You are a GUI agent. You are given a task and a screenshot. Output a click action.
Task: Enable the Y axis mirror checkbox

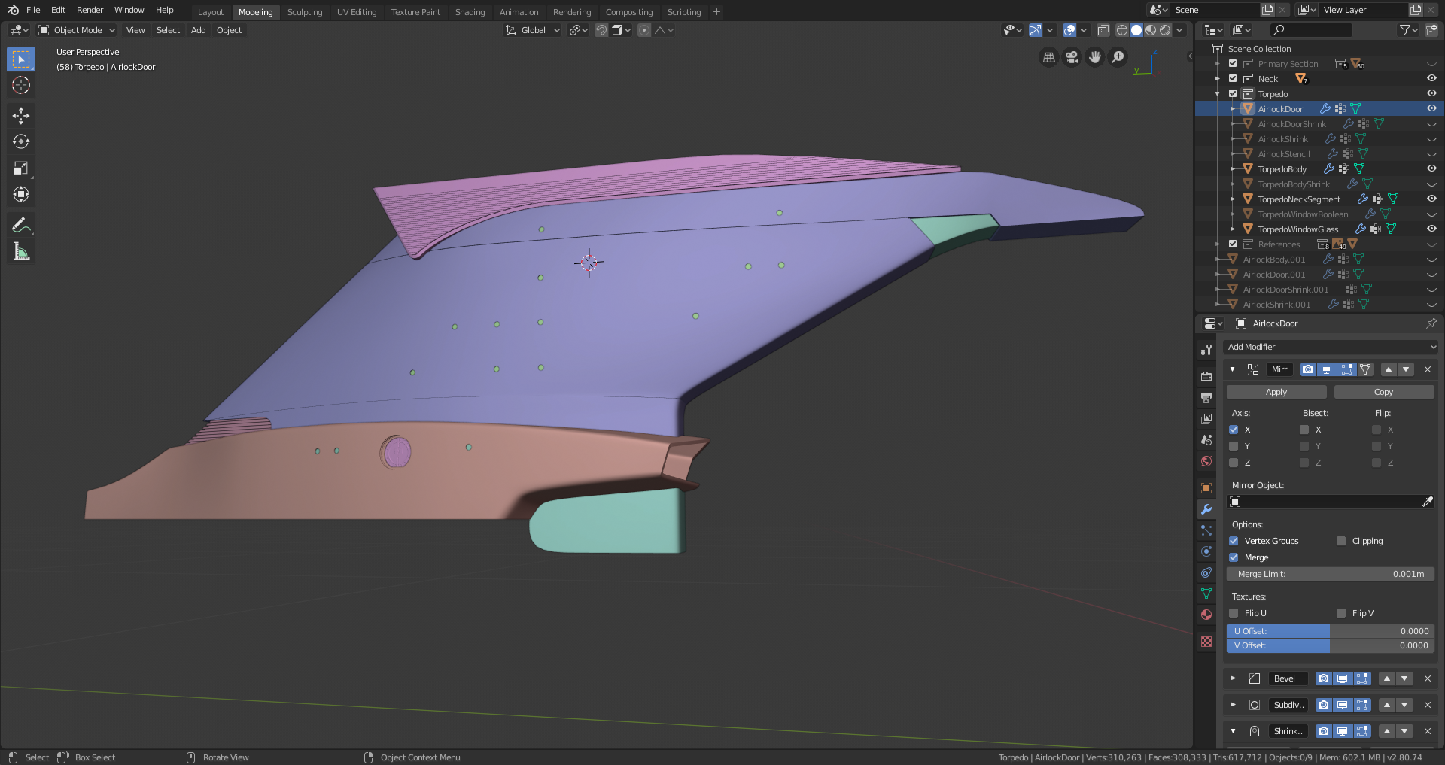1234,446
